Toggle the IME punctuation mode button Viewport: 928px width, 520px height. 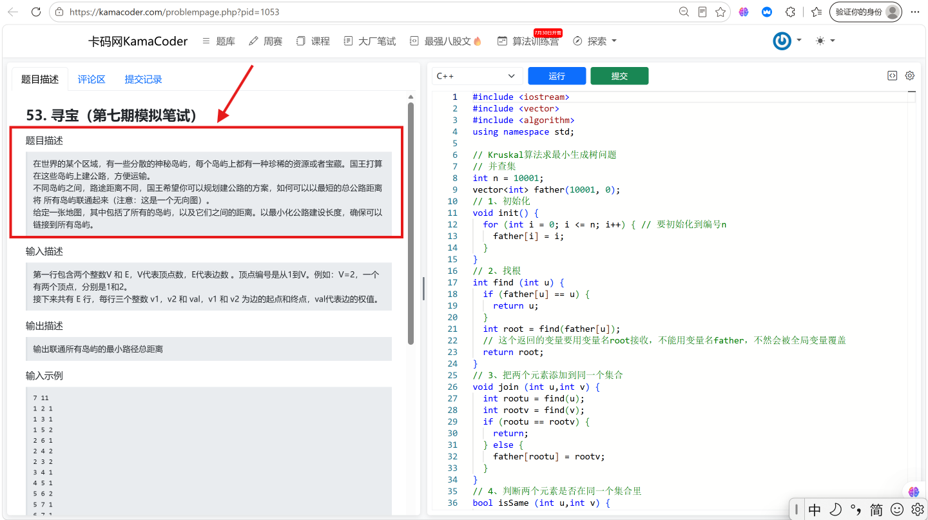(x=856, y=510)
